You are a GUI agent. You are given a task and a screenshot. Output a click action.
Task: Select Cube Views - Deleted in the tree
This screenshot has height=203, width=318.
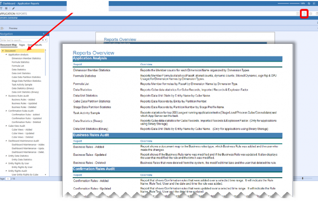(x=23, y=137)
